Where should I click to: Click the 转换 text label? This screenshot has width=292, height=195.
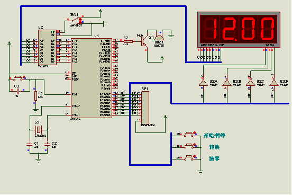tap(214, 147)
